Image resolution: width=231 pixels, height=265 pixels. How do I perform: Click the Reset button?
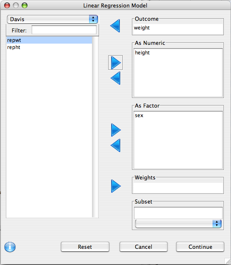pos(85,247)
